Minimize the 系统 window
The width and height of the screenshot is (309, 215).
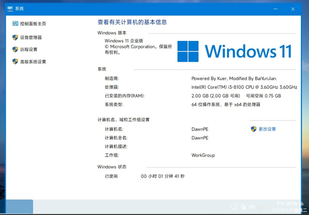point(276,9)
